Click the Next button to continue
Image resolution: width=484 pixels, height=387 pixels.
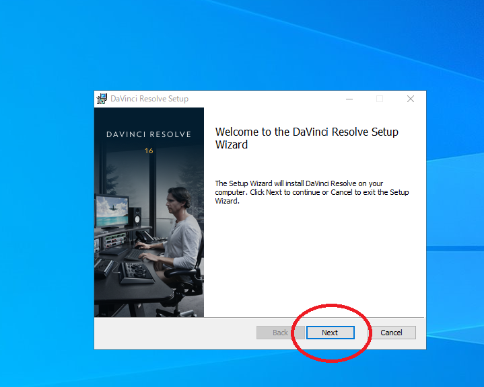click(x=330, y=333)
